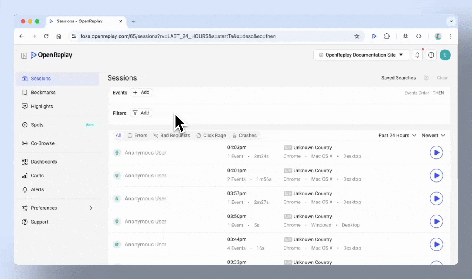Open Anonymous User from 03:44pm session
This screenshot has height=279, width=472.
pyautogui.click(x=145, y=245)
